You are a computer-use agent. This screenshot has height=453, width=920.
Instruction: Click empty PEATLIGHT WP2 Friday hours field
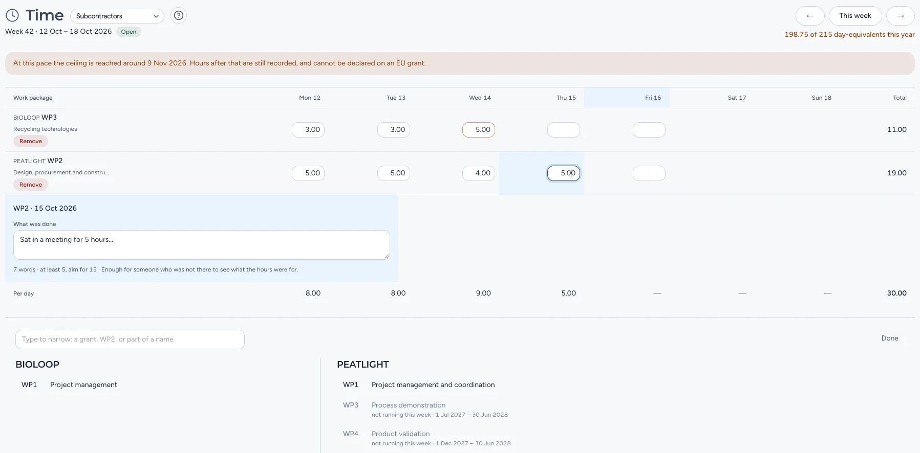pyautogui.click(x=649, y=173)
